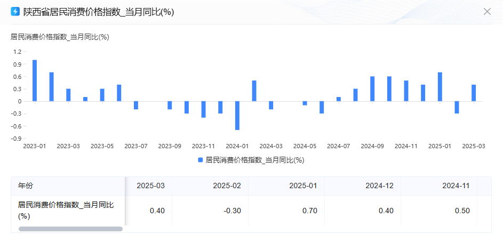The image size is (503, 242).
Task: Click the blue lightning icon beside title
Action: coord(15,12)
